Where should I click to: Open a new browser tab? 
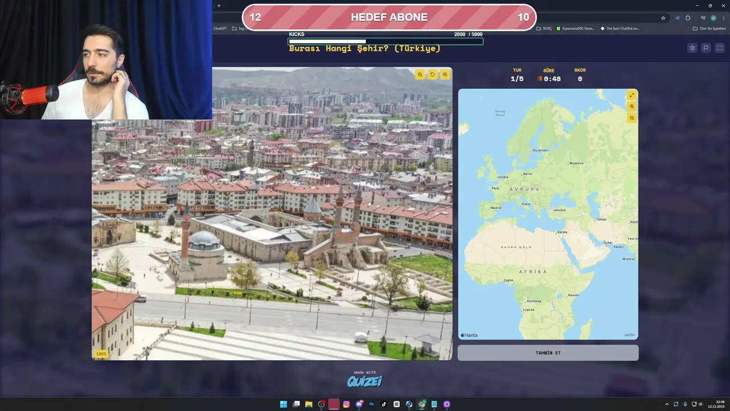[219, 6]
